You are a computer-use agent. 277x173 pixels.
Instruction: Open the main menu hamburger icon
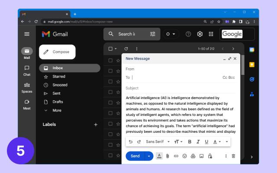[x=27, y=34]
